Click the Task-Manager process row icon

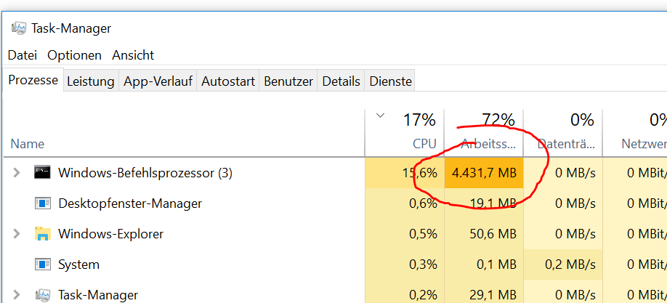(43, 294)
